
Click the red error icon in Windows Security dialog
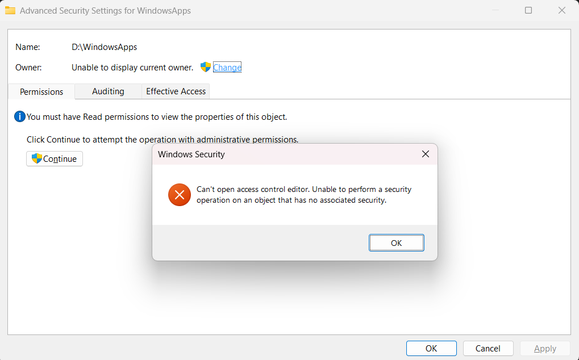(x=179, y=195)
